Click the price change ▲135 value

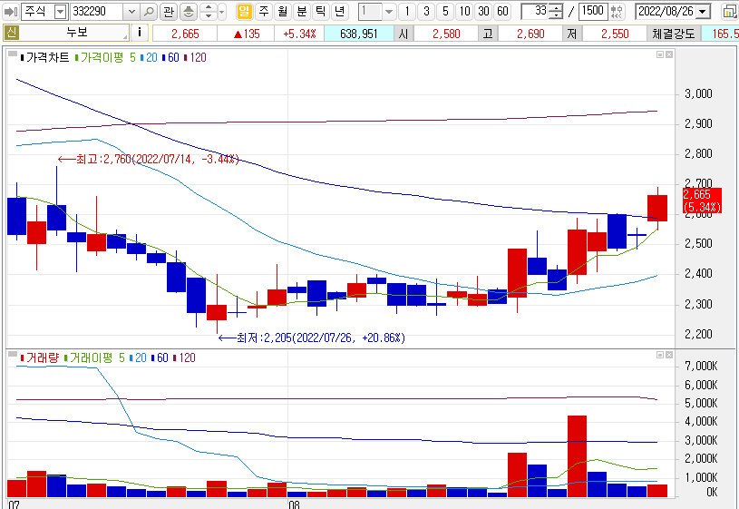(247, 34)
